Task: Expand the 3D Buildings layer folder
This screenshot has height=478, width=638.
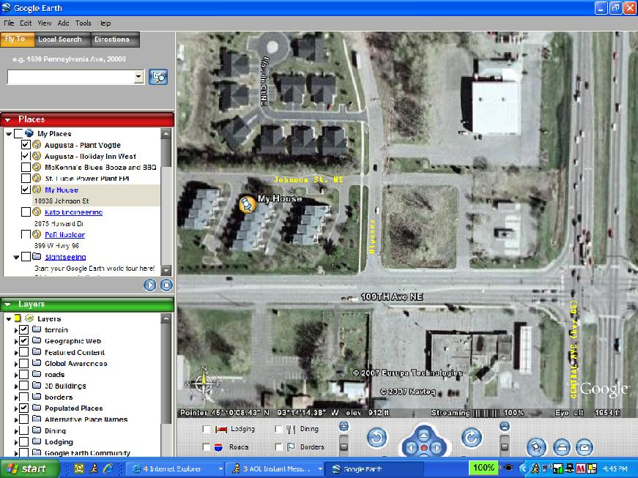Action: [16, 386]
